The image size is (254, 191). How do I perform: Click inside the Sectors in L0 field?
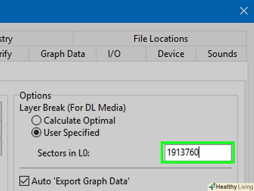pyautogui.click(x=197, y=153)
